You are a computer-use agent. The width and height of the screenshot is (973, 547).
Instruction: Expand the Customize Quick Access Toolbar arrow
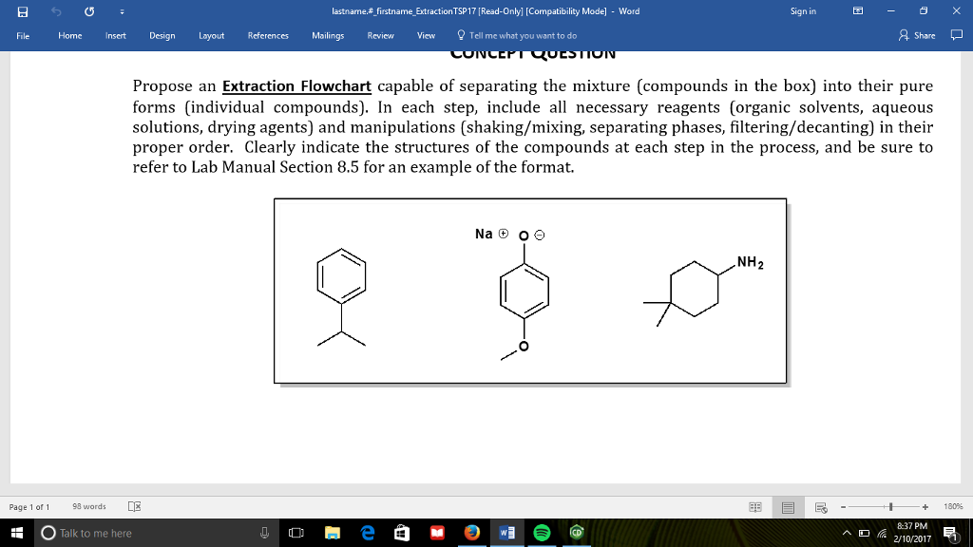(x=121, y=11)
